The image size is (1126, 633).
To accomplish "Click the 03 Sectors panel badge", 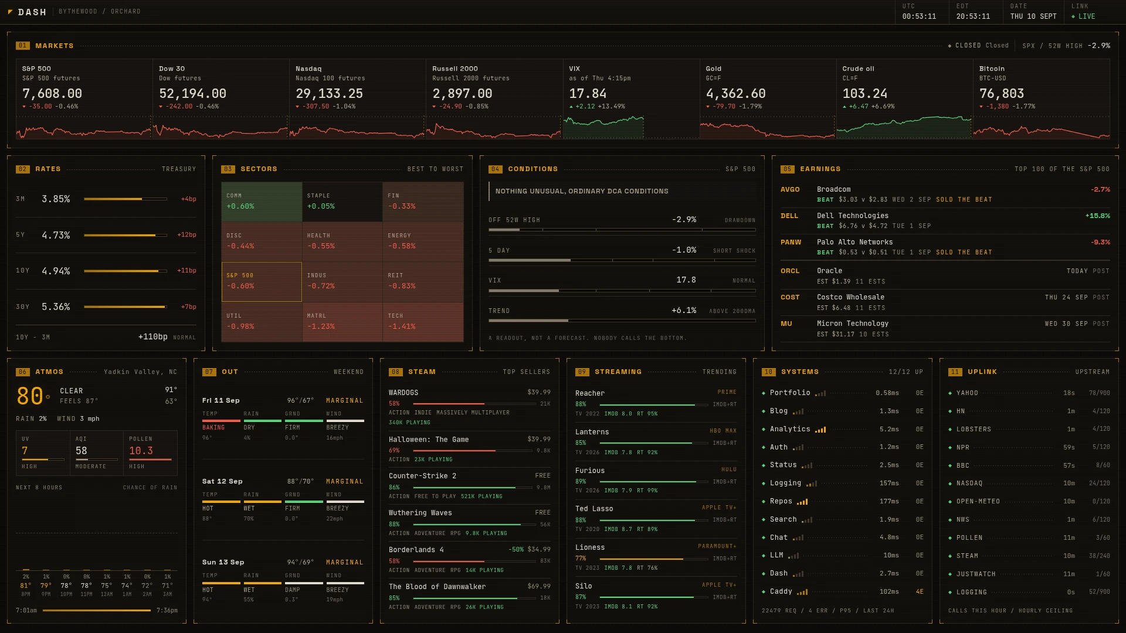I will tap(228, 169).
